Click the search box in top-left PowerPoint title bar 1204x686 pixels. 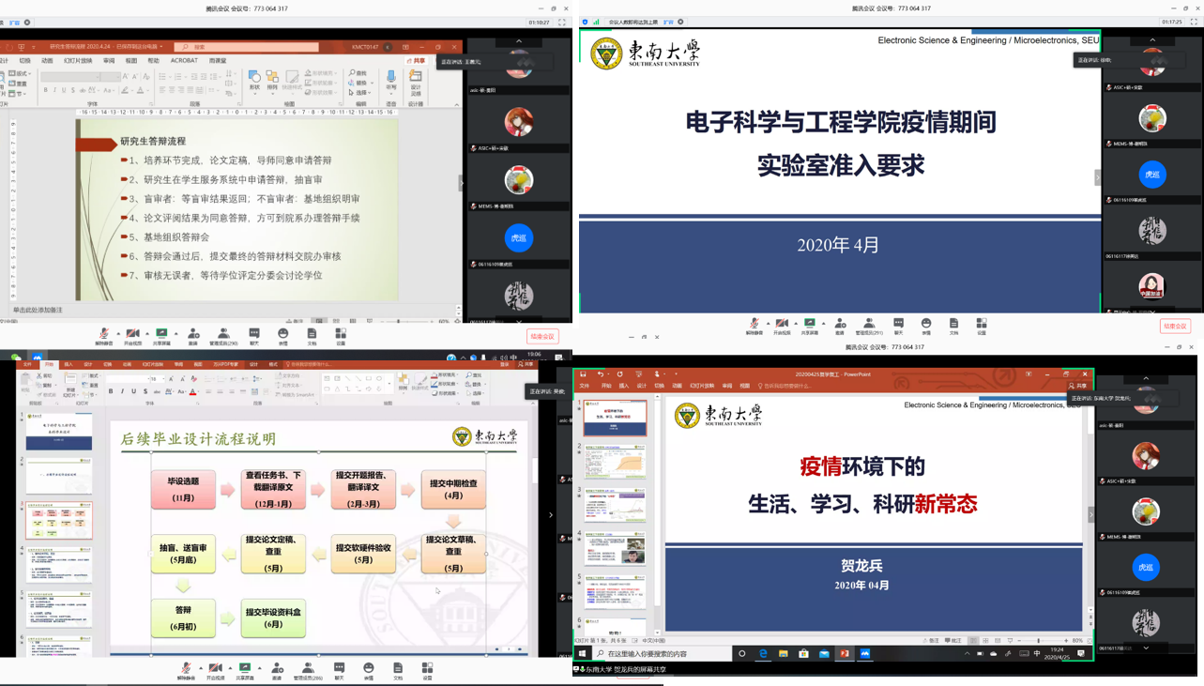pos(246,46)
